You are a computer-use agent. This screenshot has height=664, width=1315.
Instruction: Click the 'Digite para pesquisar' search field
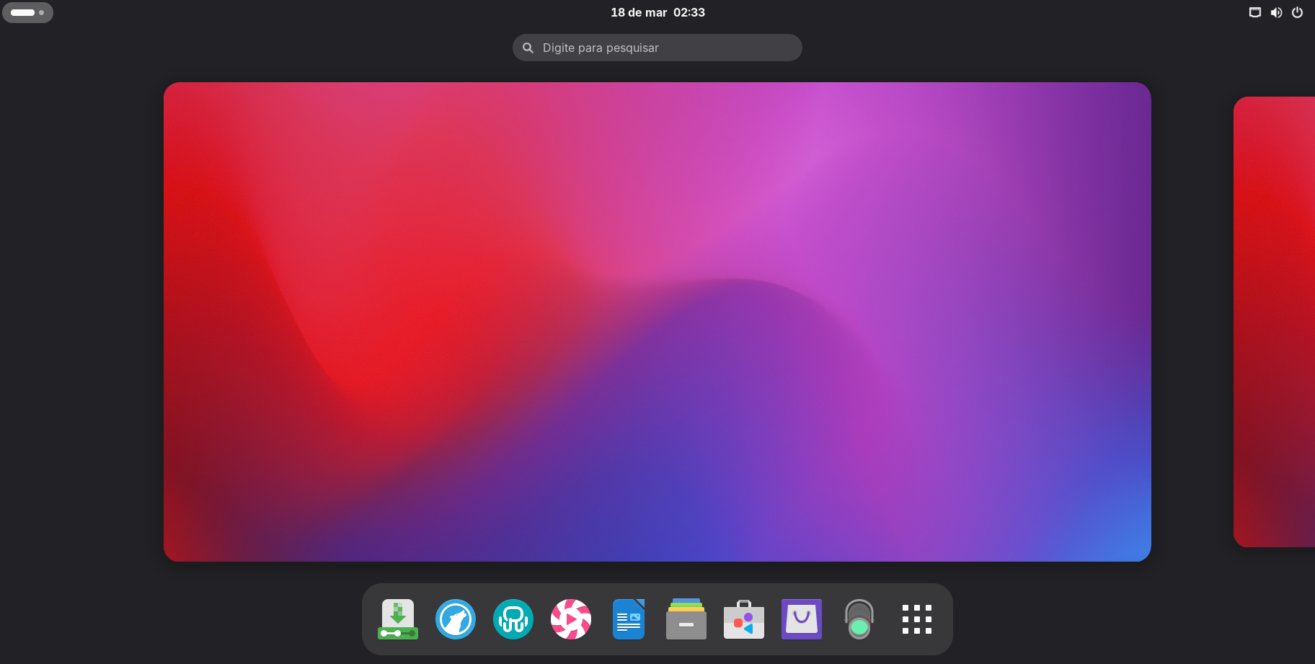point(663,48)
